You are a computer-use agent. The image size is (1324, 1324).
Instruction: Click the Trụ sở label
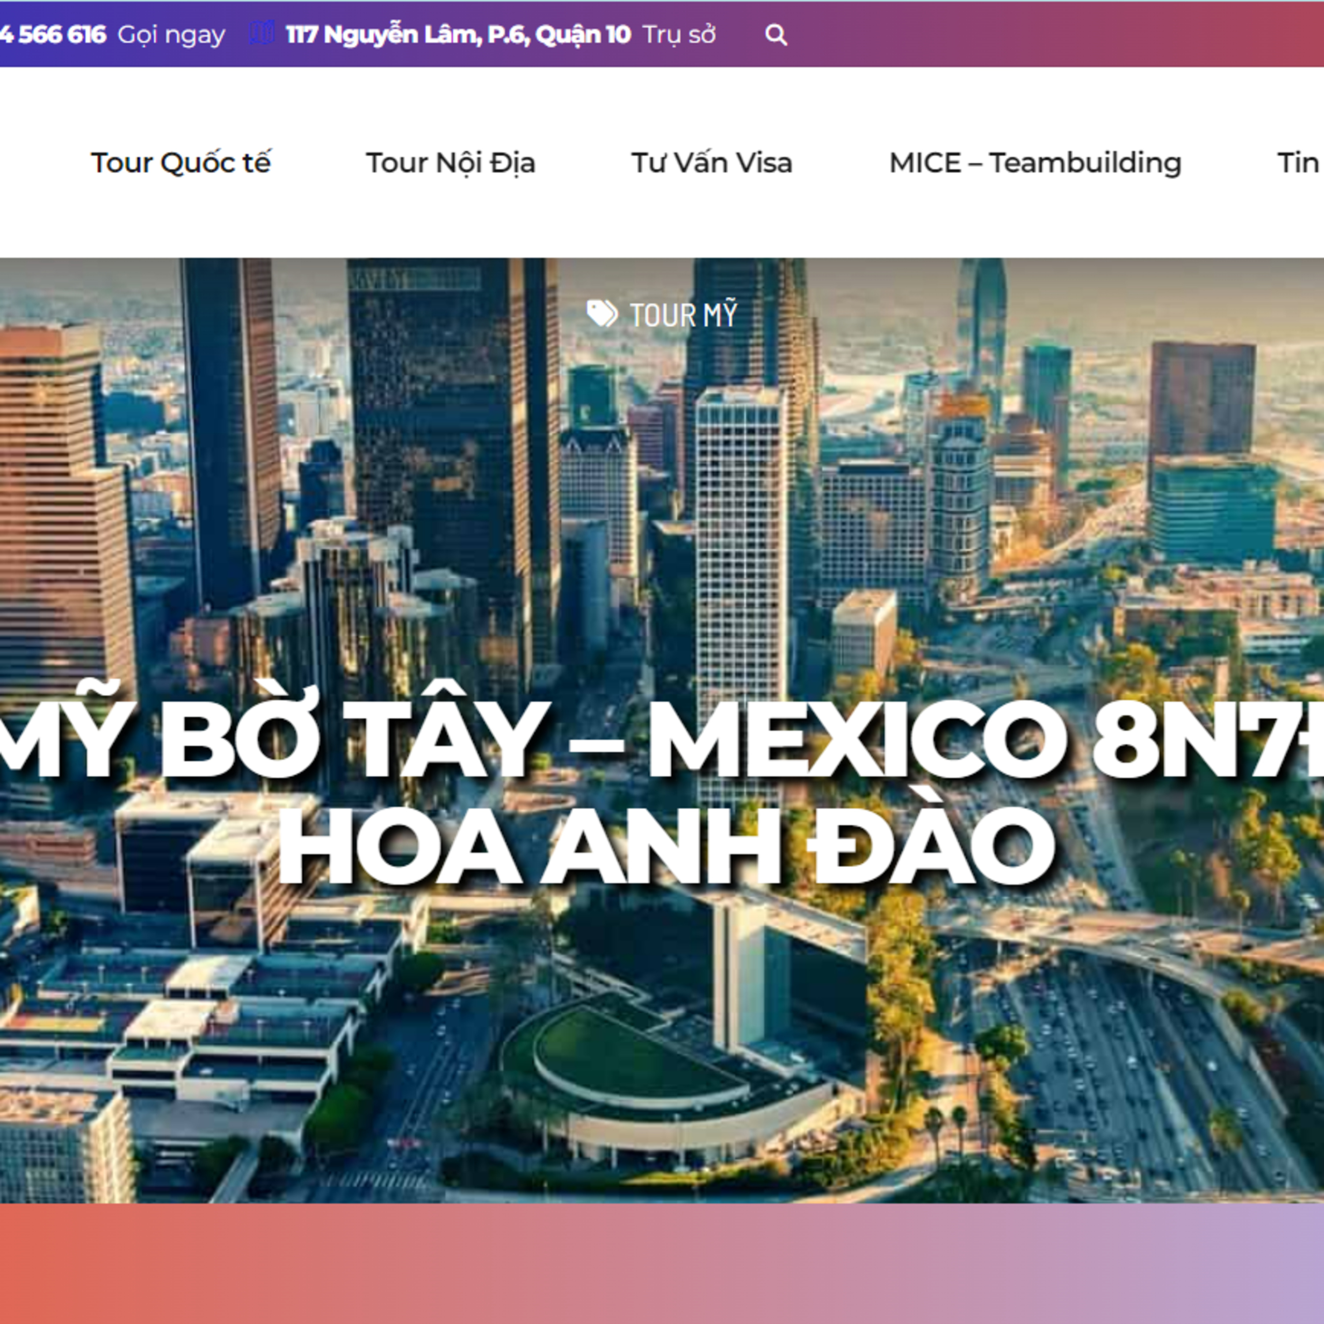pyautogui.click(x=679, y=34)
